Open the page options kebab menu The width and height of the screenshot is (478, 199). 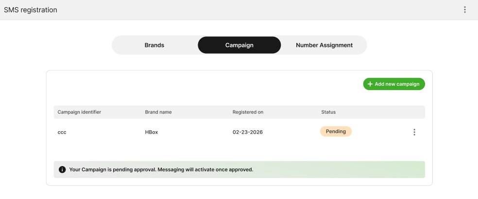(x=465, y=10)
